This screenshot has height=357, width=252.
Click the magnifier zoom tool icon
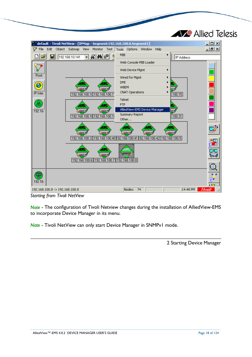(213, 167)
